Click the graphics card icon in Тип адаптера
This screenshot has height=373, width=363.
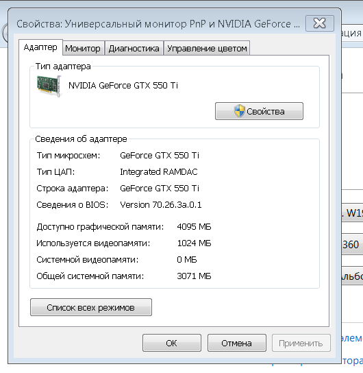pyautogui.click(x=49, y=86)
